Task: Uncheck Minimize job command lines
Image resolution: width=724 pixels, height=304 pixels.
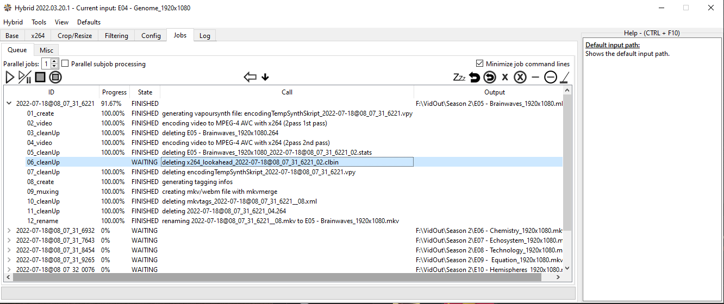Action: [x=479, y=64]
